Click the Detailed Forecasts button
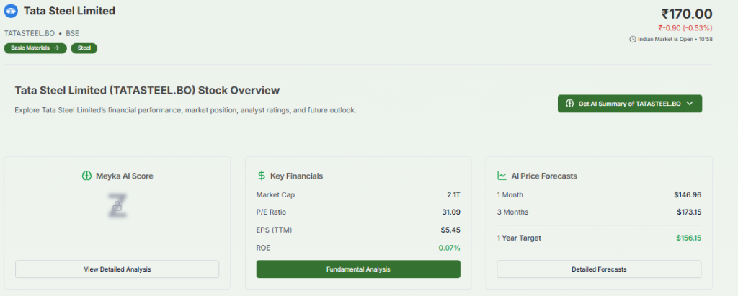 [x=598, y=269]
